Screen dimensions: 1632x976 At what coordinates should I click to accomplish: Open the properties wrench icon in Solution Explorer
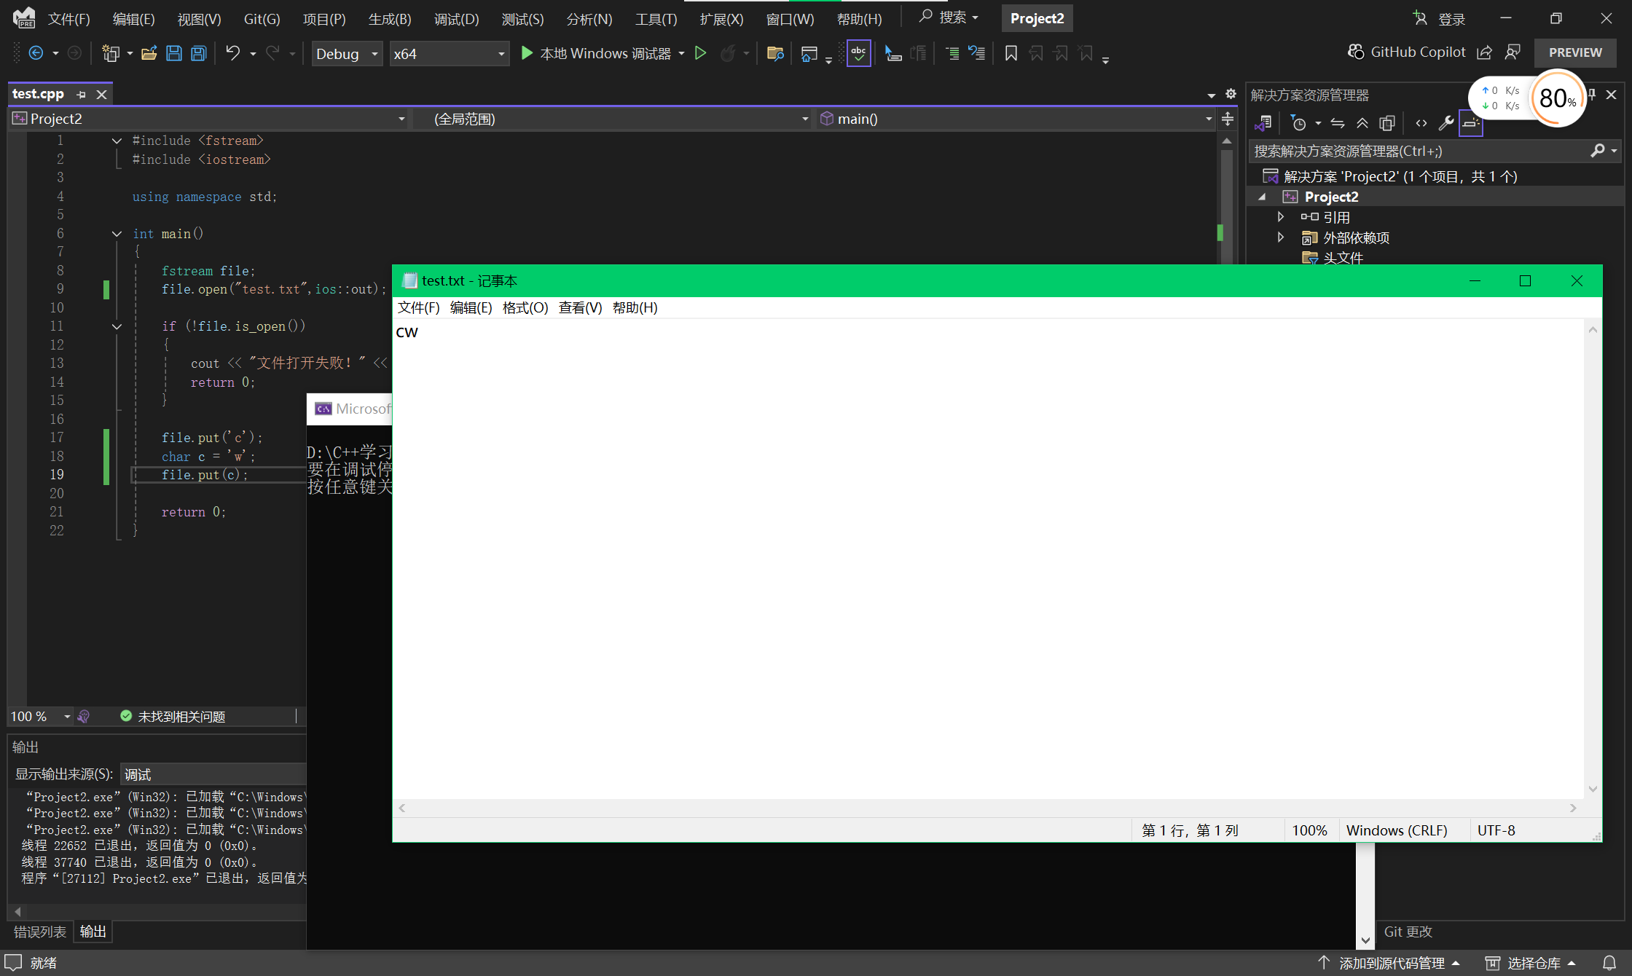point(1446,123)
